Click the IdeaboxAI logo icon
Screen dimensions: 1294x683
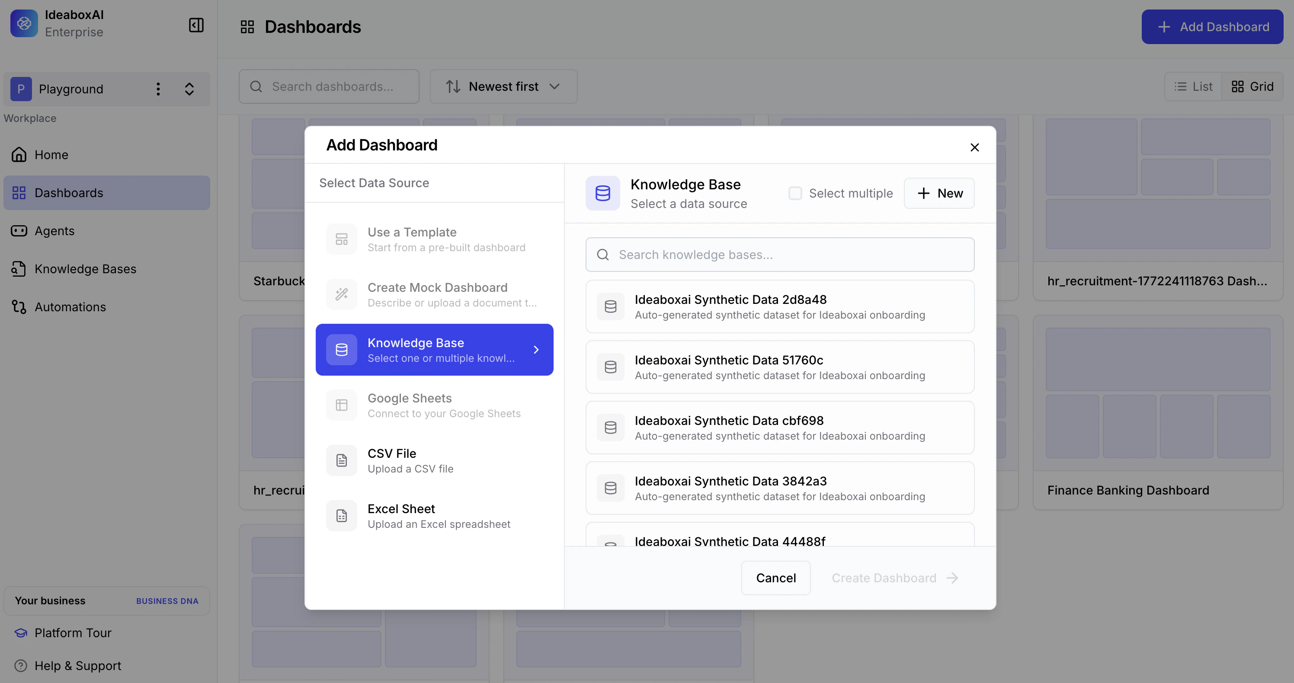[24, 23]
